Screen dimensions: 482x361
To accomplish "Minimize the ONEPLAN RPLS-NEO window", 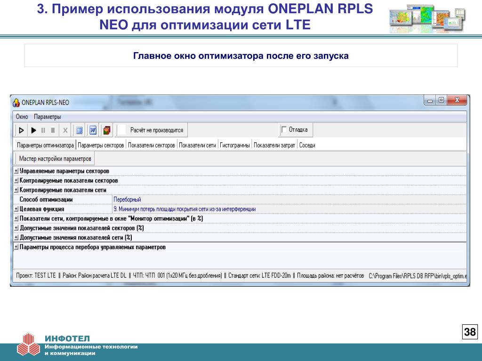I will click(x=430, y=101).
